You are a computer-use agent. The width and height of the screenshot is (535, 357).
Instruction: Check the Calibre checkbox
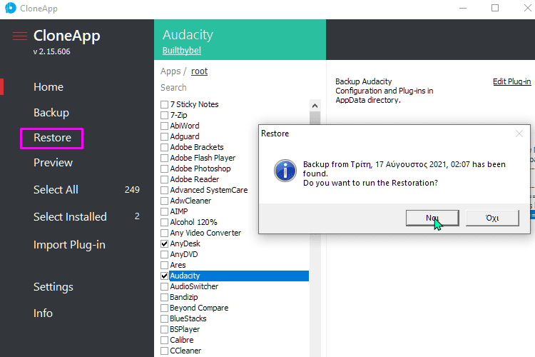click(x=165, y=340)
